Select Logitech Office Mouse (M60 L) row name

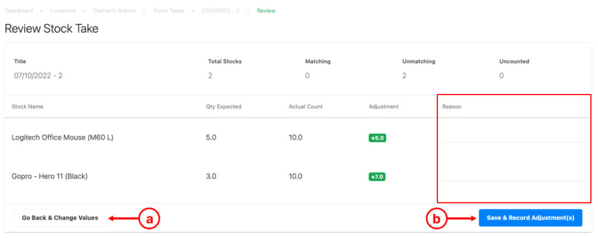click(x=59, y=138)
